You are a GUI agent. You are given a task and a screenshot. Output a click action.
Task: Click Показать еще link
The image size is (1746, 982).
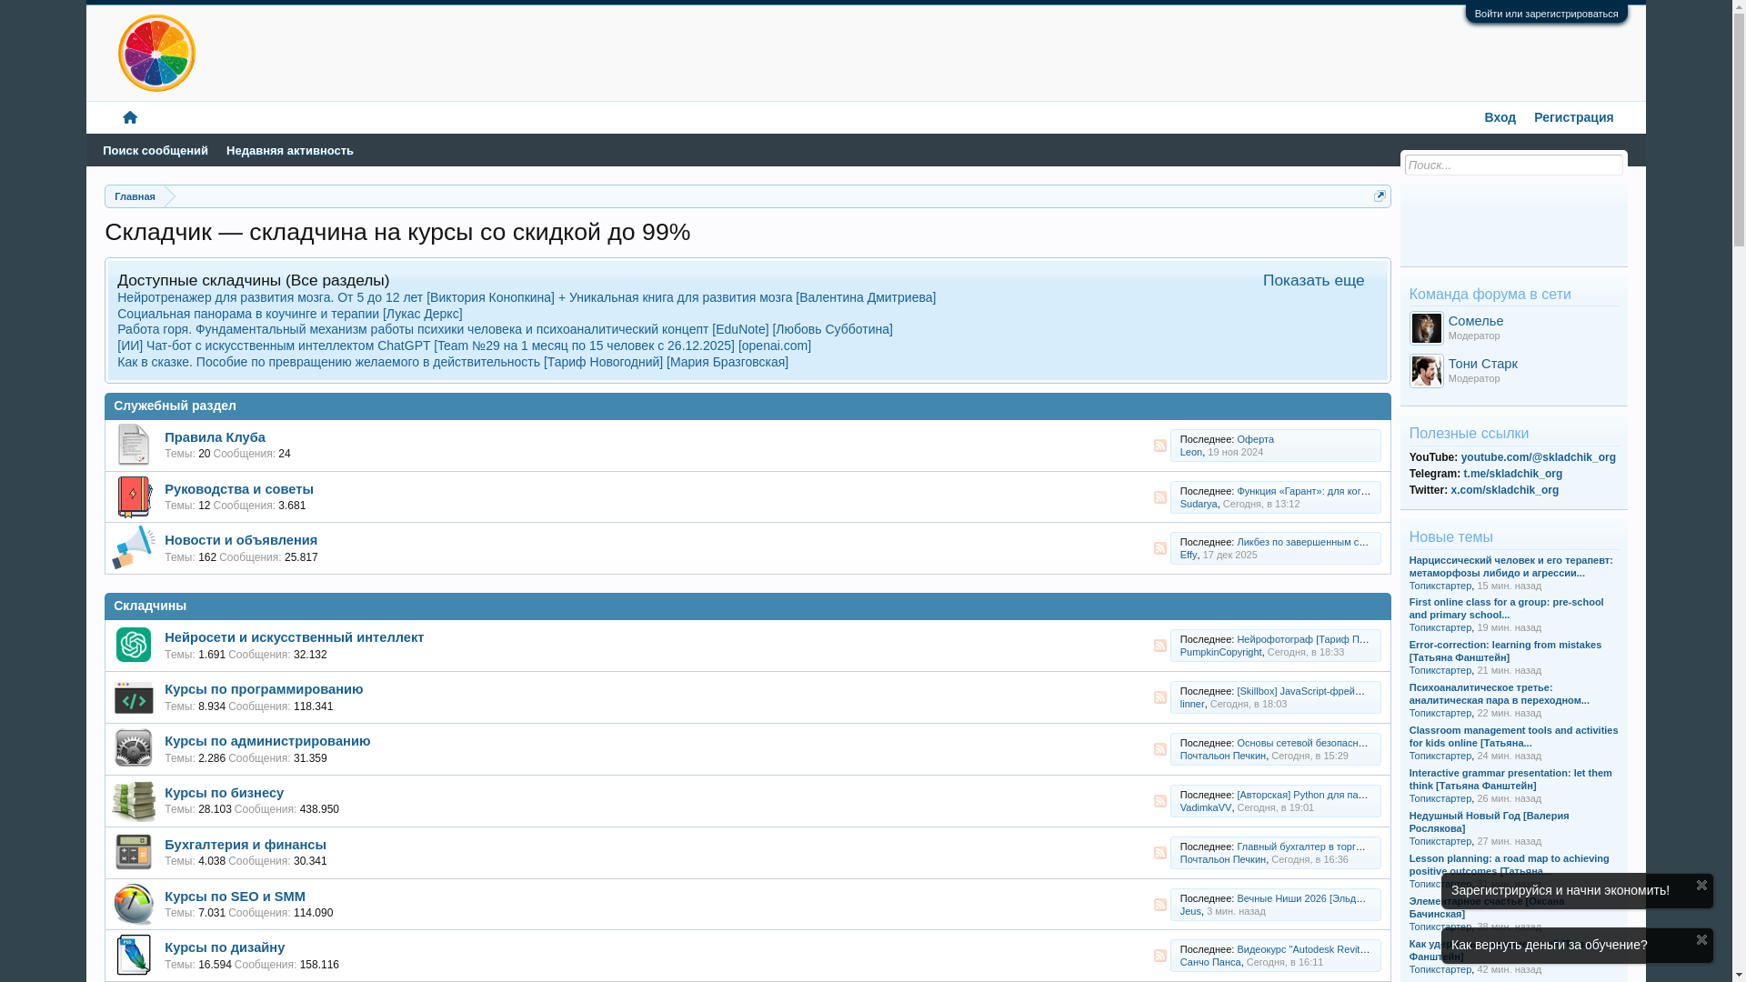1313,280
